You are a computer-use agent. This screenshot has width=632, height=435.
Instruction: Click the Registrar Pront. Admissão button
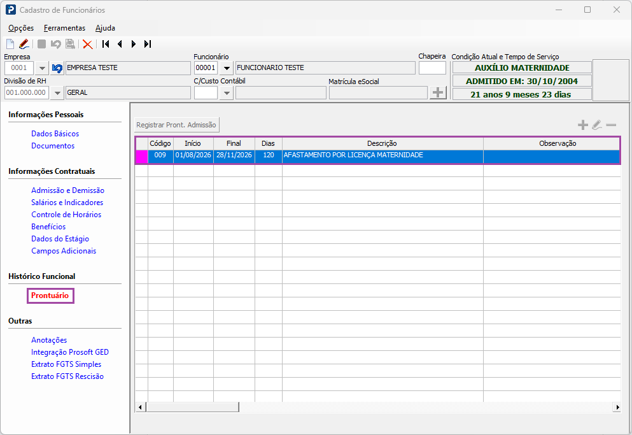point(176,125)
